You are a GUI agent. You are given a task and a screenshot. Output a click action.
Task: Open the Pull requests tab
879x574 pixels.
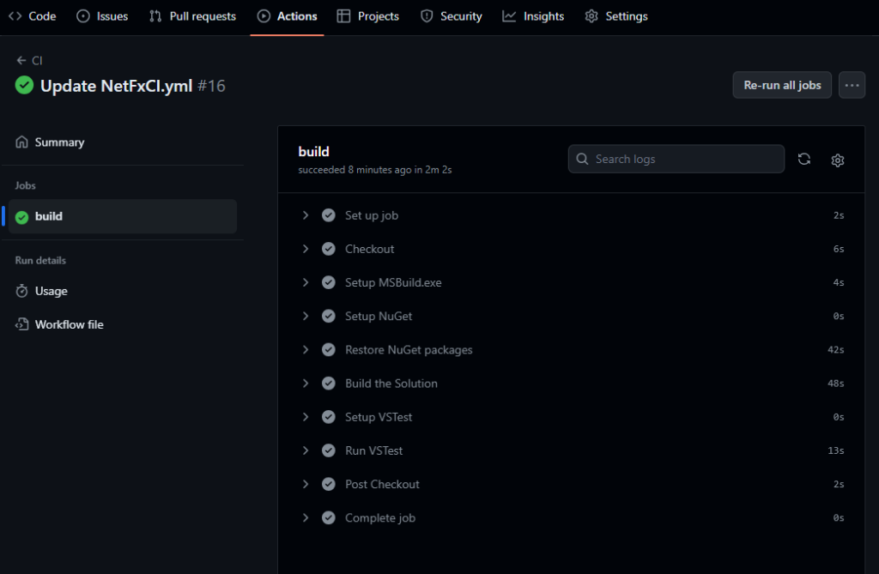click(x=192, y=16)
